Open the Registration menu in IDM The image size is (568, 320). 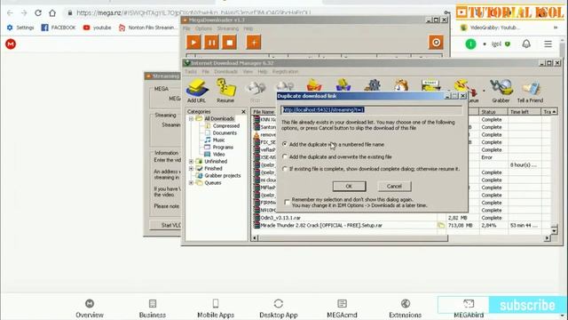(285, 71)
